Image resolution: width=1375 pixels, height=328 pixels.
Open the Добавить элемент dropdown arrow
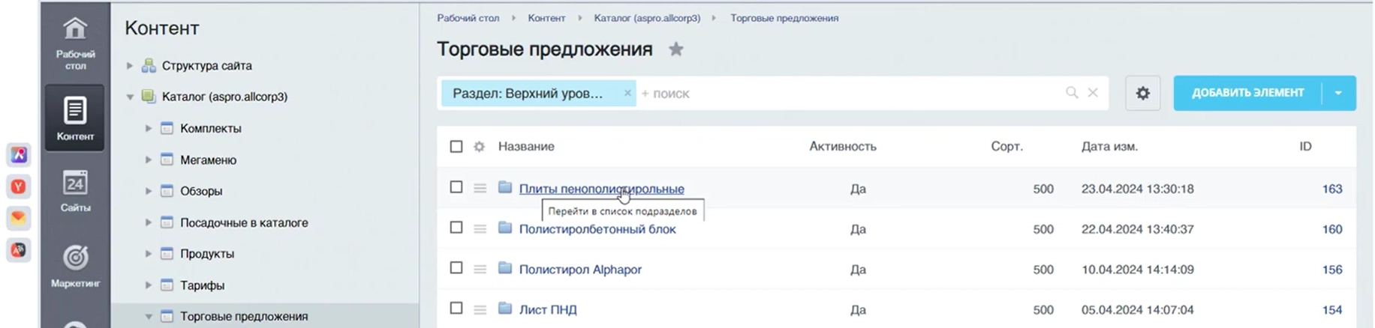(x=1338, y=93)
